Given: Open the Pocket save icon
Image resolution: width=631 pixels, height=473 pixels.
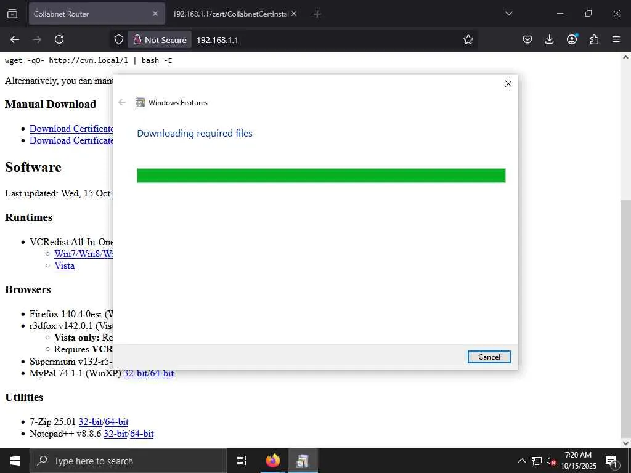Looking at the screenshot, I should coord(527,39).
